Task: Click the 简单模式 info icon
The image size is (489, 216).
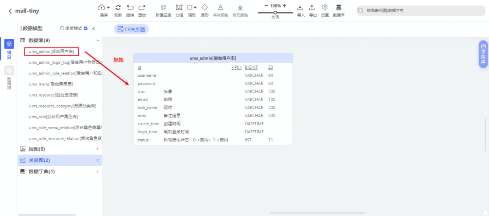Action: 62,28
